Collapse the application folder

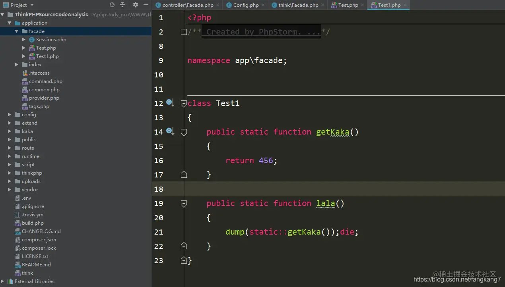[9, 23]
